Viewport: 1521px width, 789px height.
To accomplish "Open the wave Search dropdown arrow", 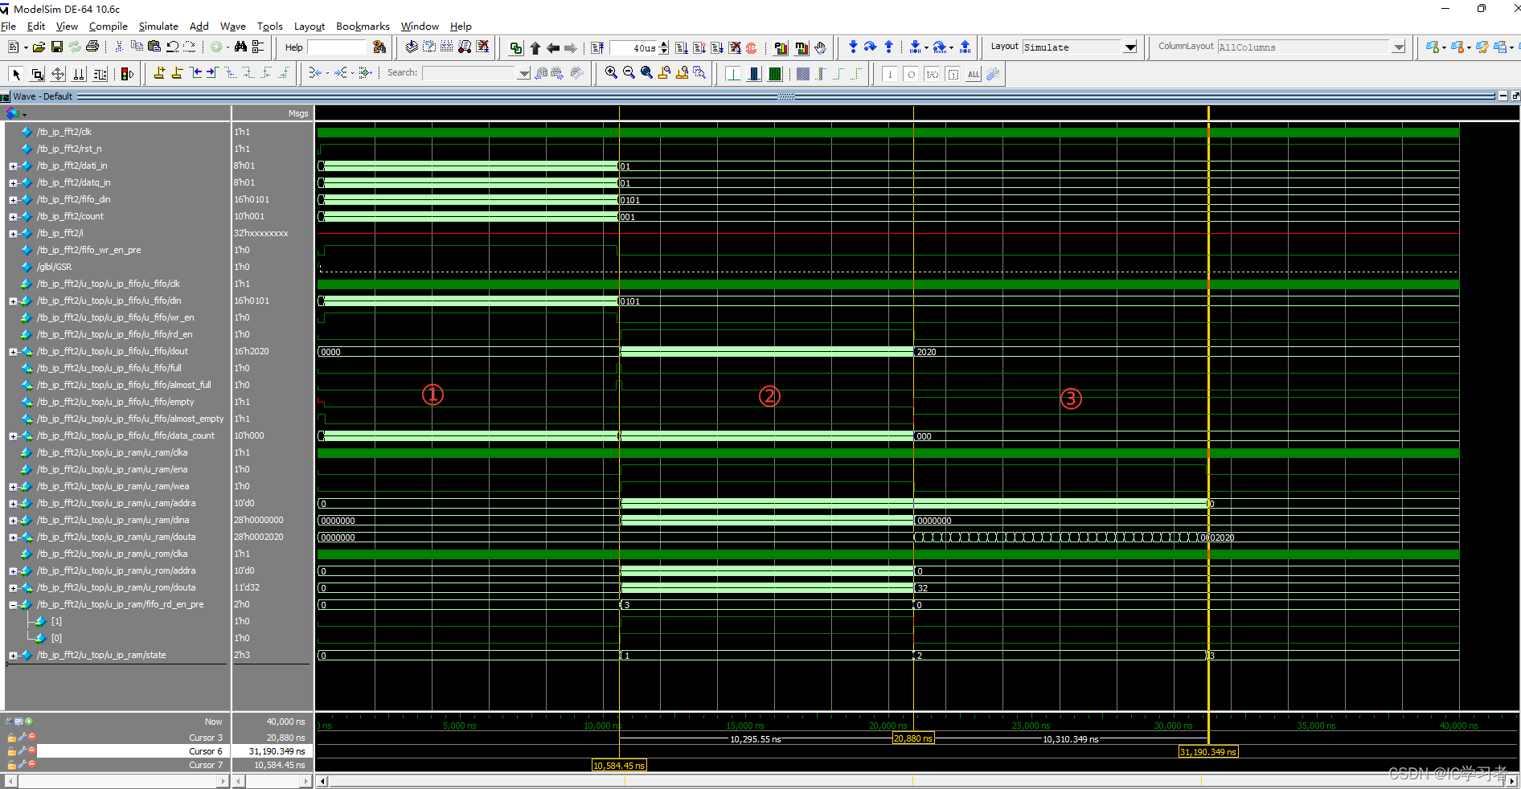I will [524, 74].
